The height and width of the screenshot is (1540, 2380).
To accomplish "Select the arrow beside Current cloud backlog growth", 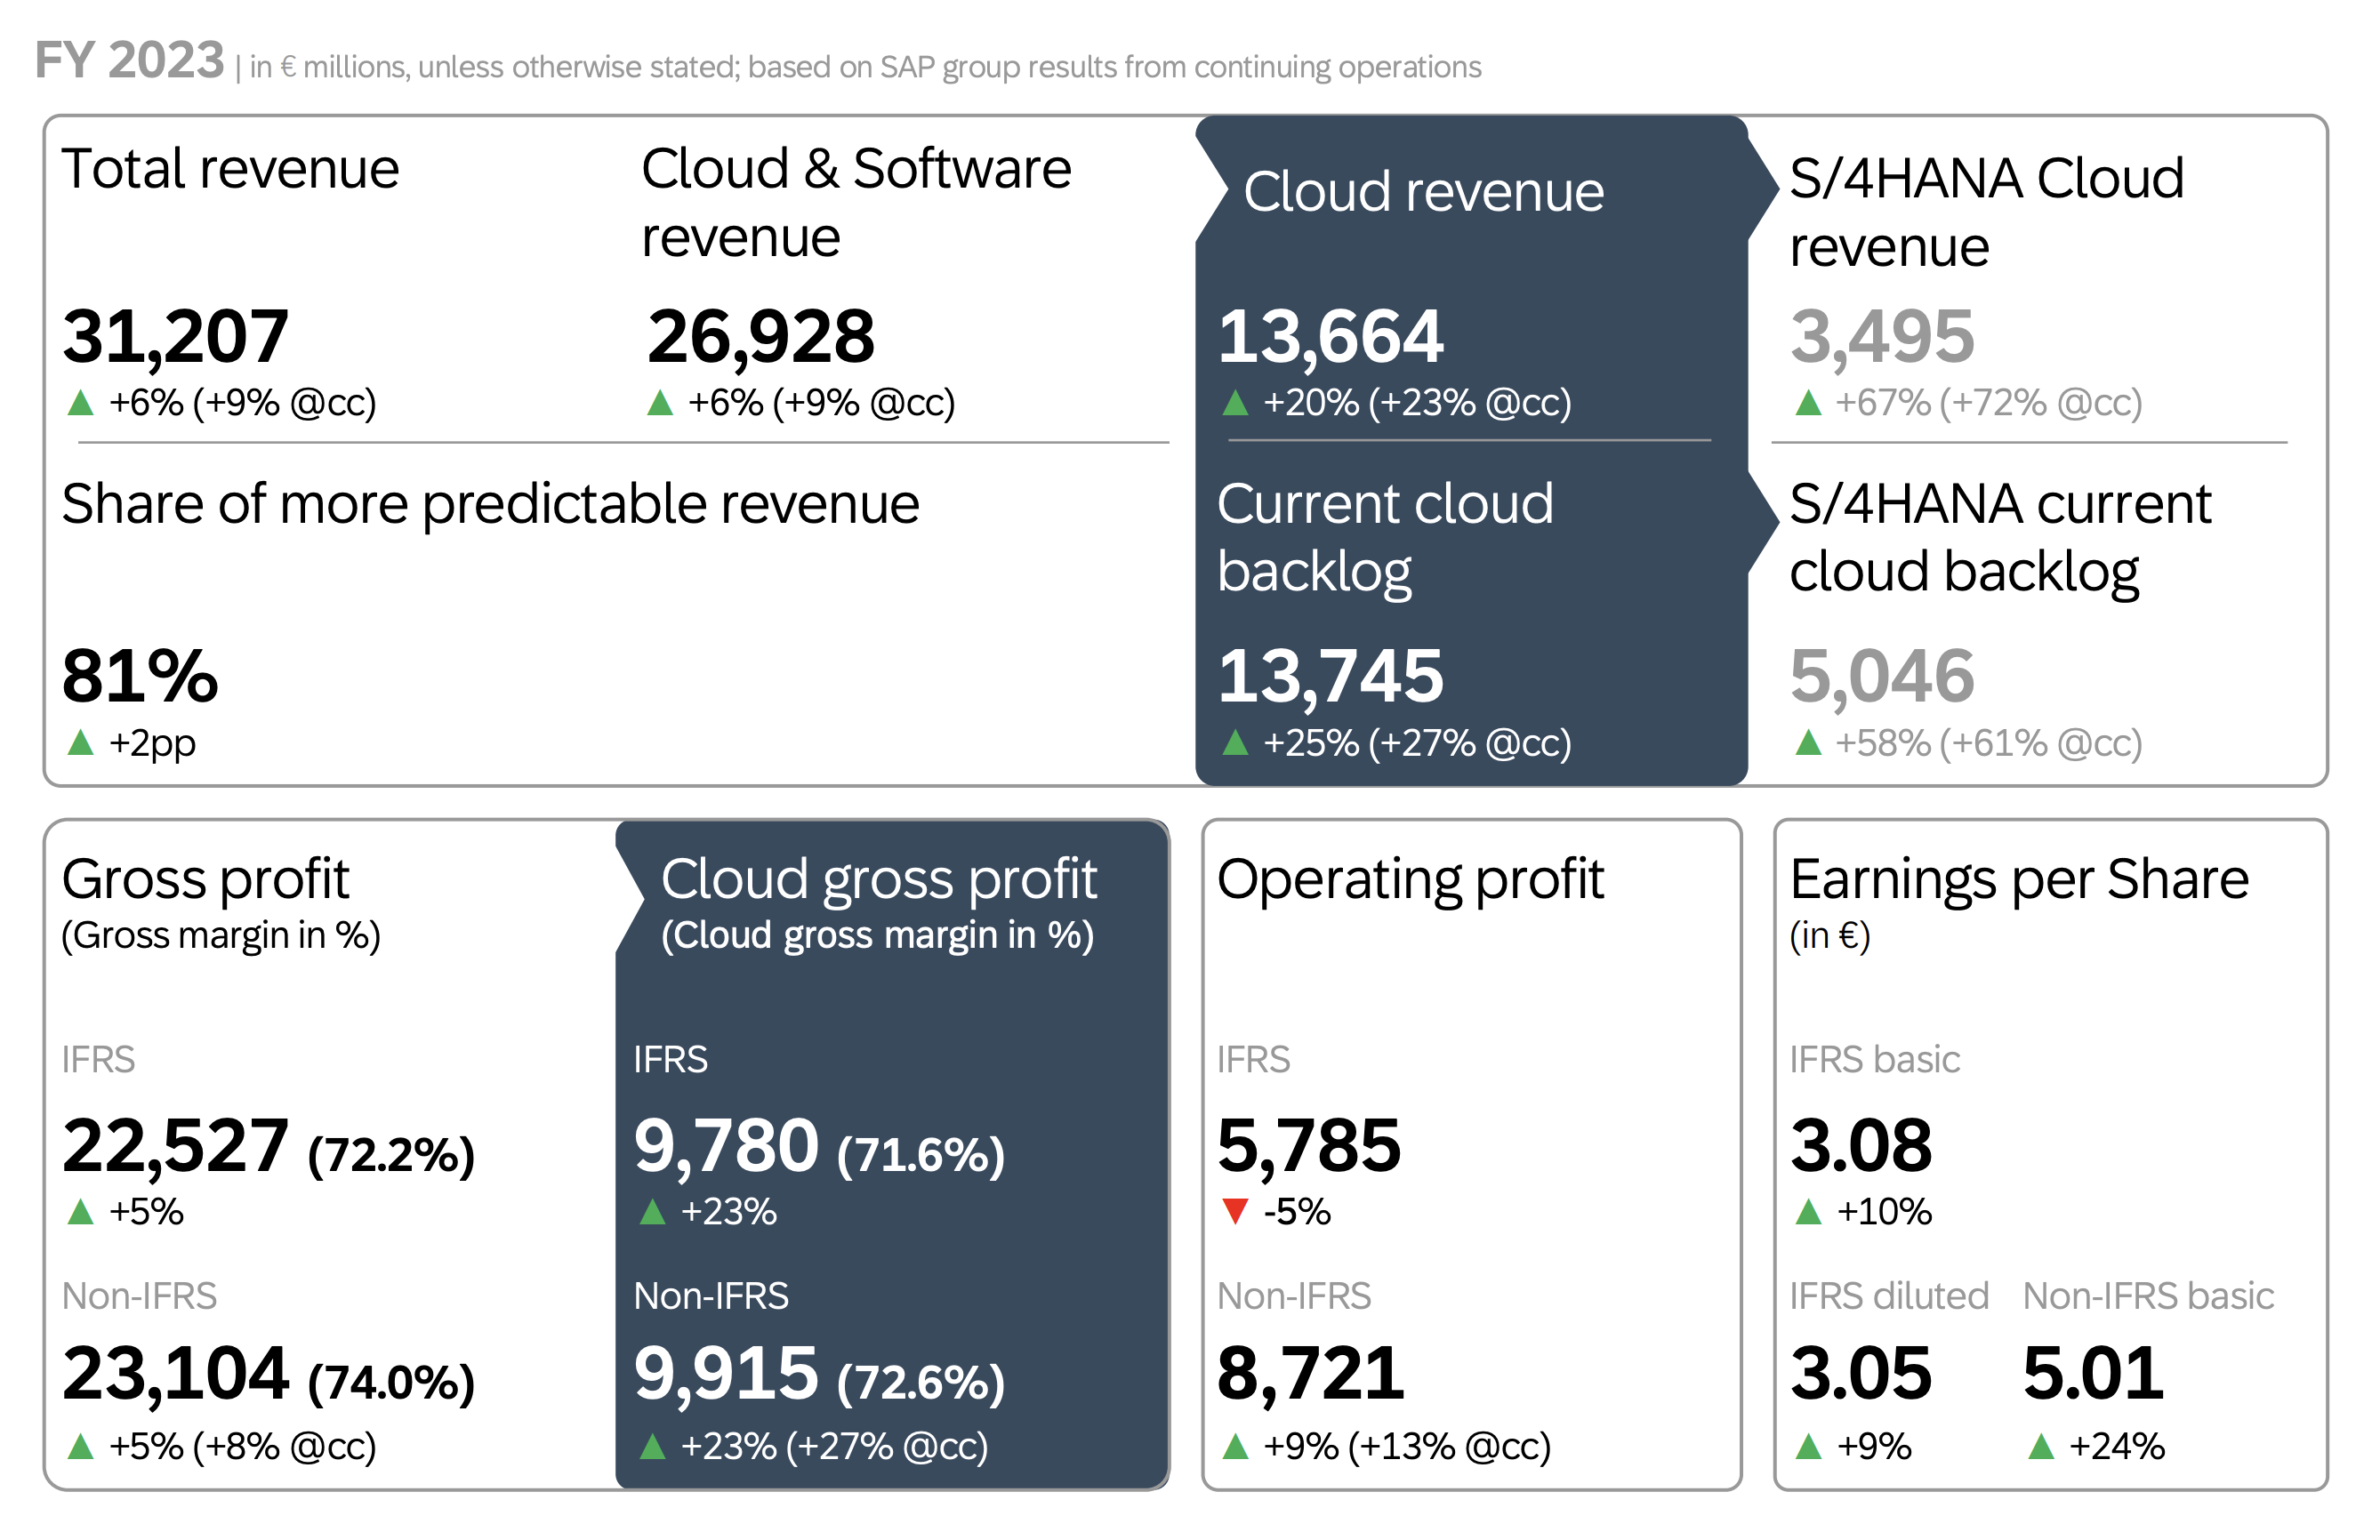I will pos(1237,743).
